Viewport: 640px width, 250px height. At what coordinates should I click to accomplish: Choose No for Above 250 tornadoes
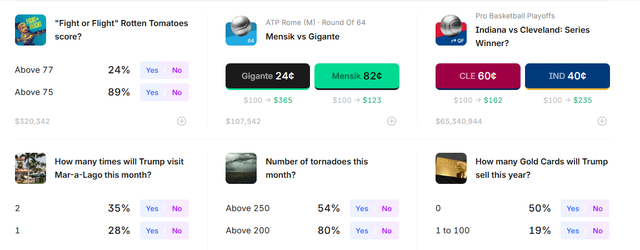[x=387, y=208]
